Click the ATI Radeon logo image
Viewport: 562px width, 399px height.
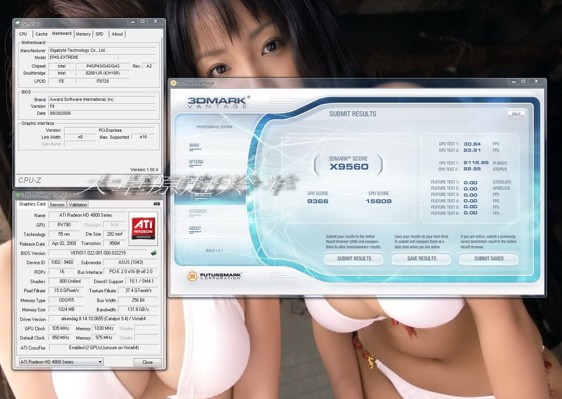pos(143,229)
